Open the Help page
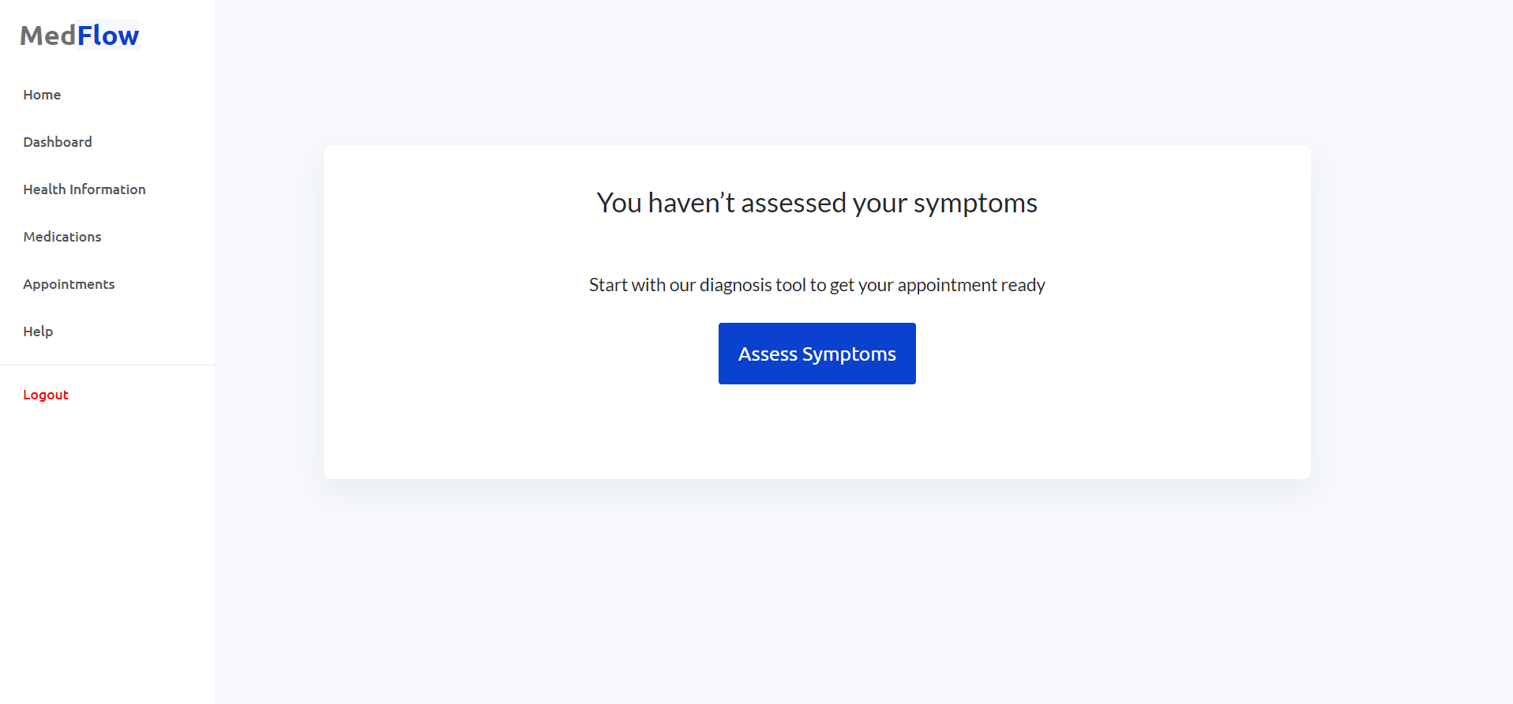Viewport: 1513px width, 704px height. coord(38,331)
